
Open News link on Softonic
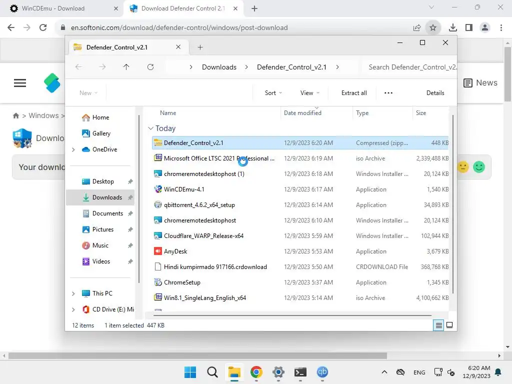480,83
